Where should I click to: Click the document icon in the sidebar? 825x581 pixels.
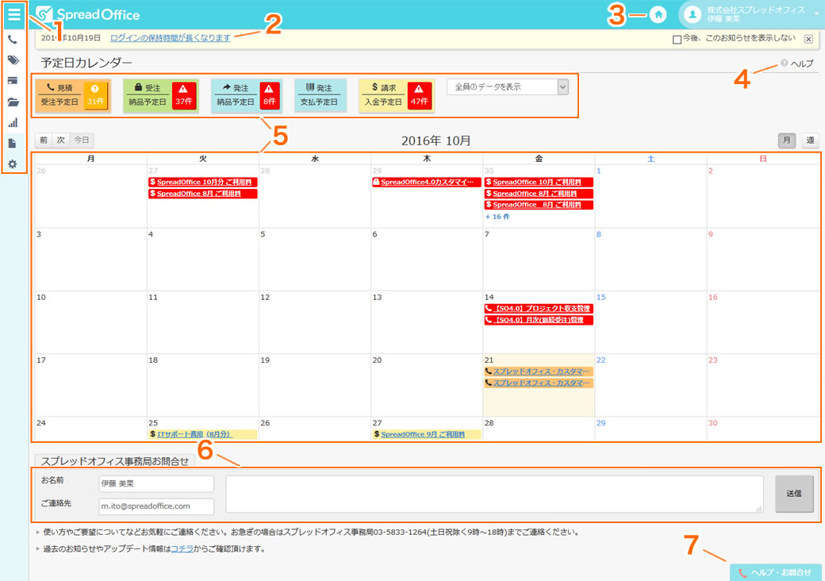(13, 143)
